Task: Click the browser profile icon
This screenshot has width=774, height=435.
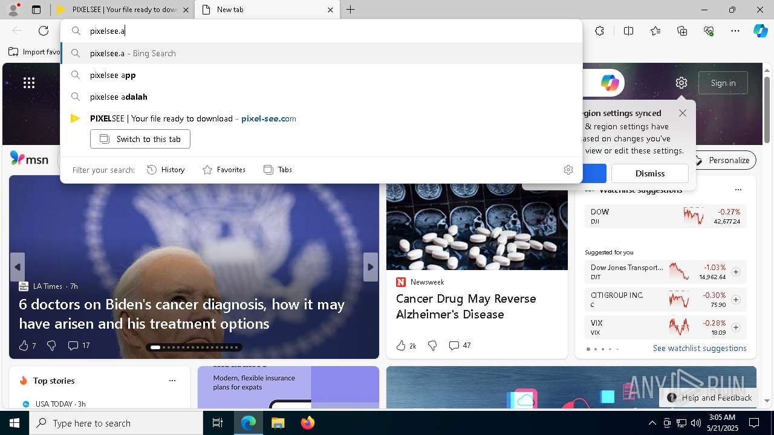Action: 13,10
